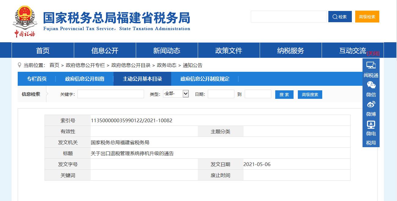Image resolution: width=397 pixels, height=201 pixels.
Task: Open the 政府信息公开制度规定 tab
Action: coord(204,79)
